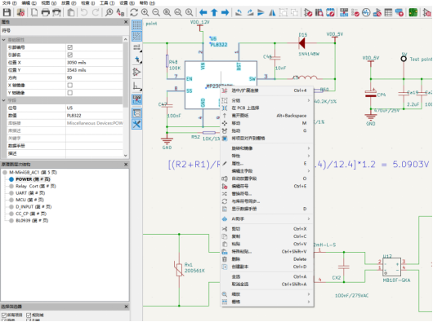Click the Find magnifier toolbar icon
This screenshot has height=322, width=433.
[x=109, y=12]
